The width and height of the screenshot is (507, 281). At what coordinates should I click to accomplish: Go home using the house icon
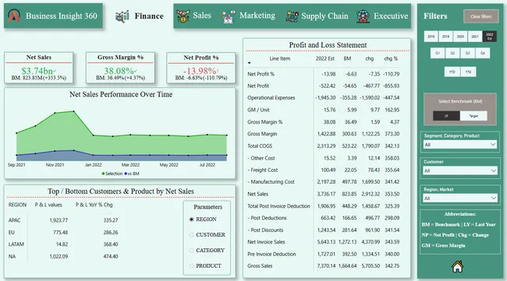click(x=457, y=266)
